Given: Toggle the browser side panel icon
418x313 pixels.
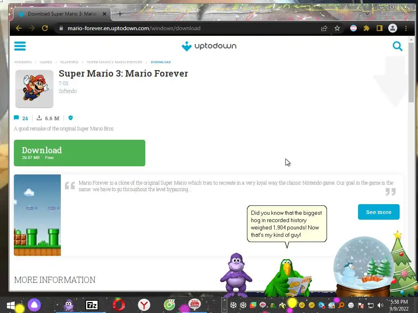Looking at the screenshot, I should (x=380, y=28).
